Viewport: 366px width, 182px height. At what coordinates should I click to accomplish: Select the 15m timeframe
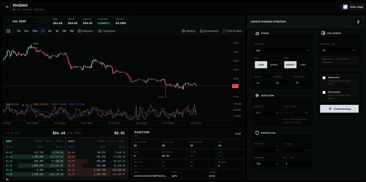[x=35, y=31]
